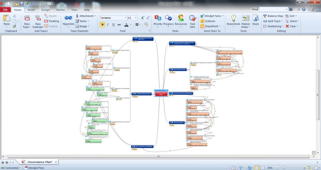The height and width of the screenshot is (170, 321).
Task: Open the Marker Index
Action: click(245, 21)
